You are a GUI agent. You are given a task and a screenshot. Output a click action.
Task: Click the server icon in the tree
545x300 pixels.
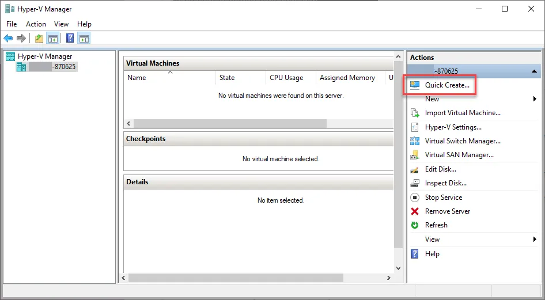21,67
